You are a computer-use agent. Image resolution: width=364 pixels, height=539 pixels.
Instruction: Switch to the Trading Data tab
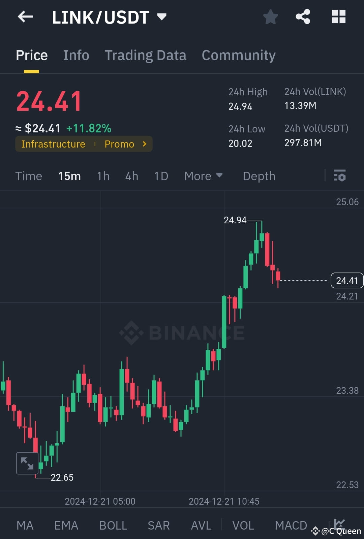click(x=146, y=55)
